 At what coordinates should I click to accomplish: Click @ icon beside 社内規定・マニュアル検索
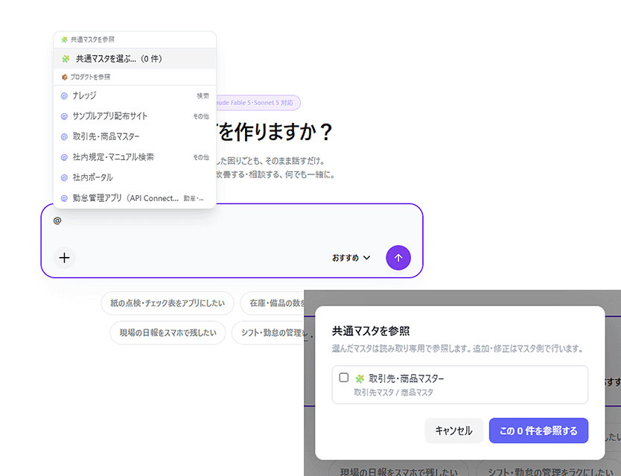(x=64, y=157)
